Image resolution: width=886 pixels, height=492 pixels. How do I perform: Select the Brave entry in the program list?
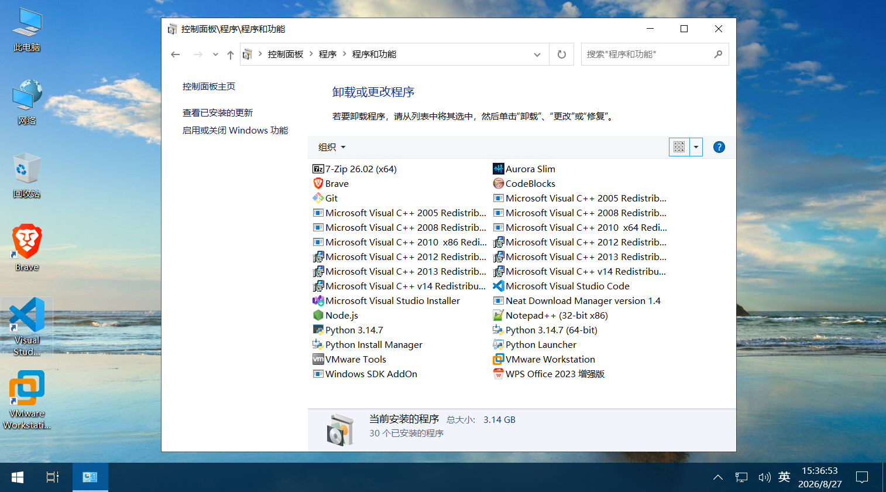[x=331, y=183]
